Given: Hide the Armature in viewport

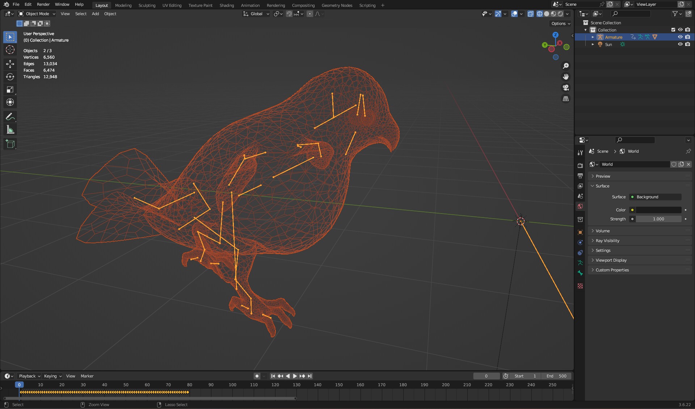Looking at the screenshot, I should tap(680, 37).
